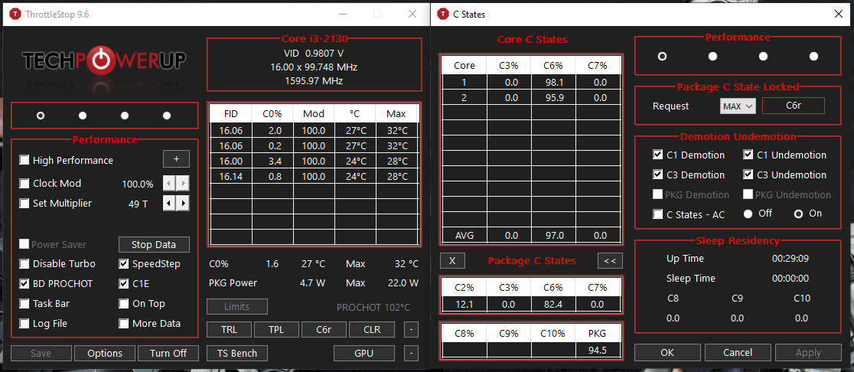The height and width of the screenshot is (372, 854).
Task: Uncheck C1 Undemotion
Action: 748,155
